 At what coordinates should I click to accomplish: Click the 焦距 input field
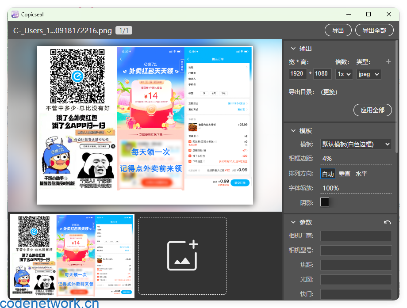tap(356, 265)
